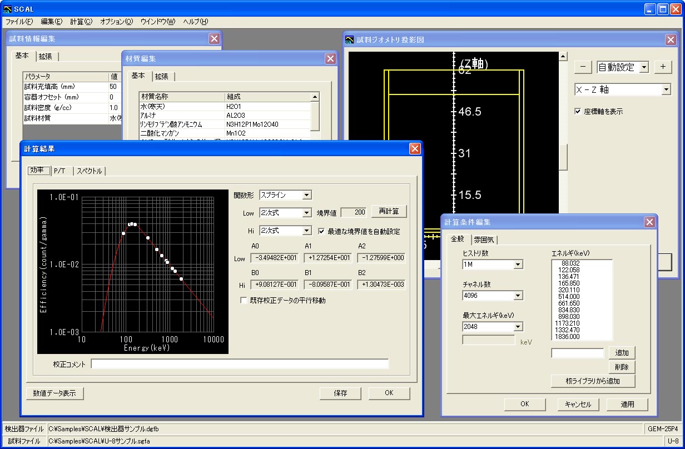Viewport: 685px width, 449px height.
Task: Select アルミナ row in 材質 list
Action: coord(225,115)
